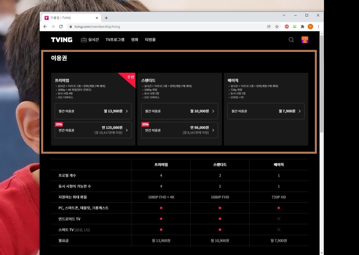This screenshot has width=359, height=255.
Task: Click the TVING logo
Action: tap(62, 40)
